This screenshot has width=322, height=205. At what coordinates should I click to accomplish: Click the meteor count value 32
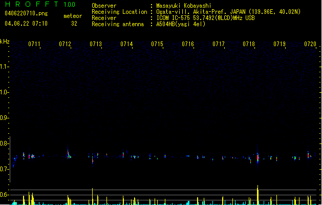pyautogui.click(x=74, y=24)
